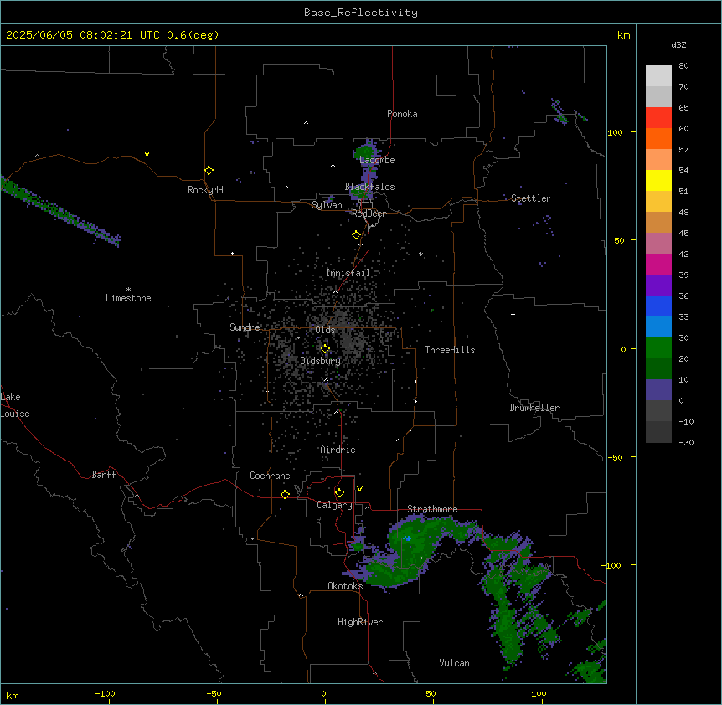Click the green 30 dBZ legend swatch
The image size is (722, 705).
(x=658, y=348)
